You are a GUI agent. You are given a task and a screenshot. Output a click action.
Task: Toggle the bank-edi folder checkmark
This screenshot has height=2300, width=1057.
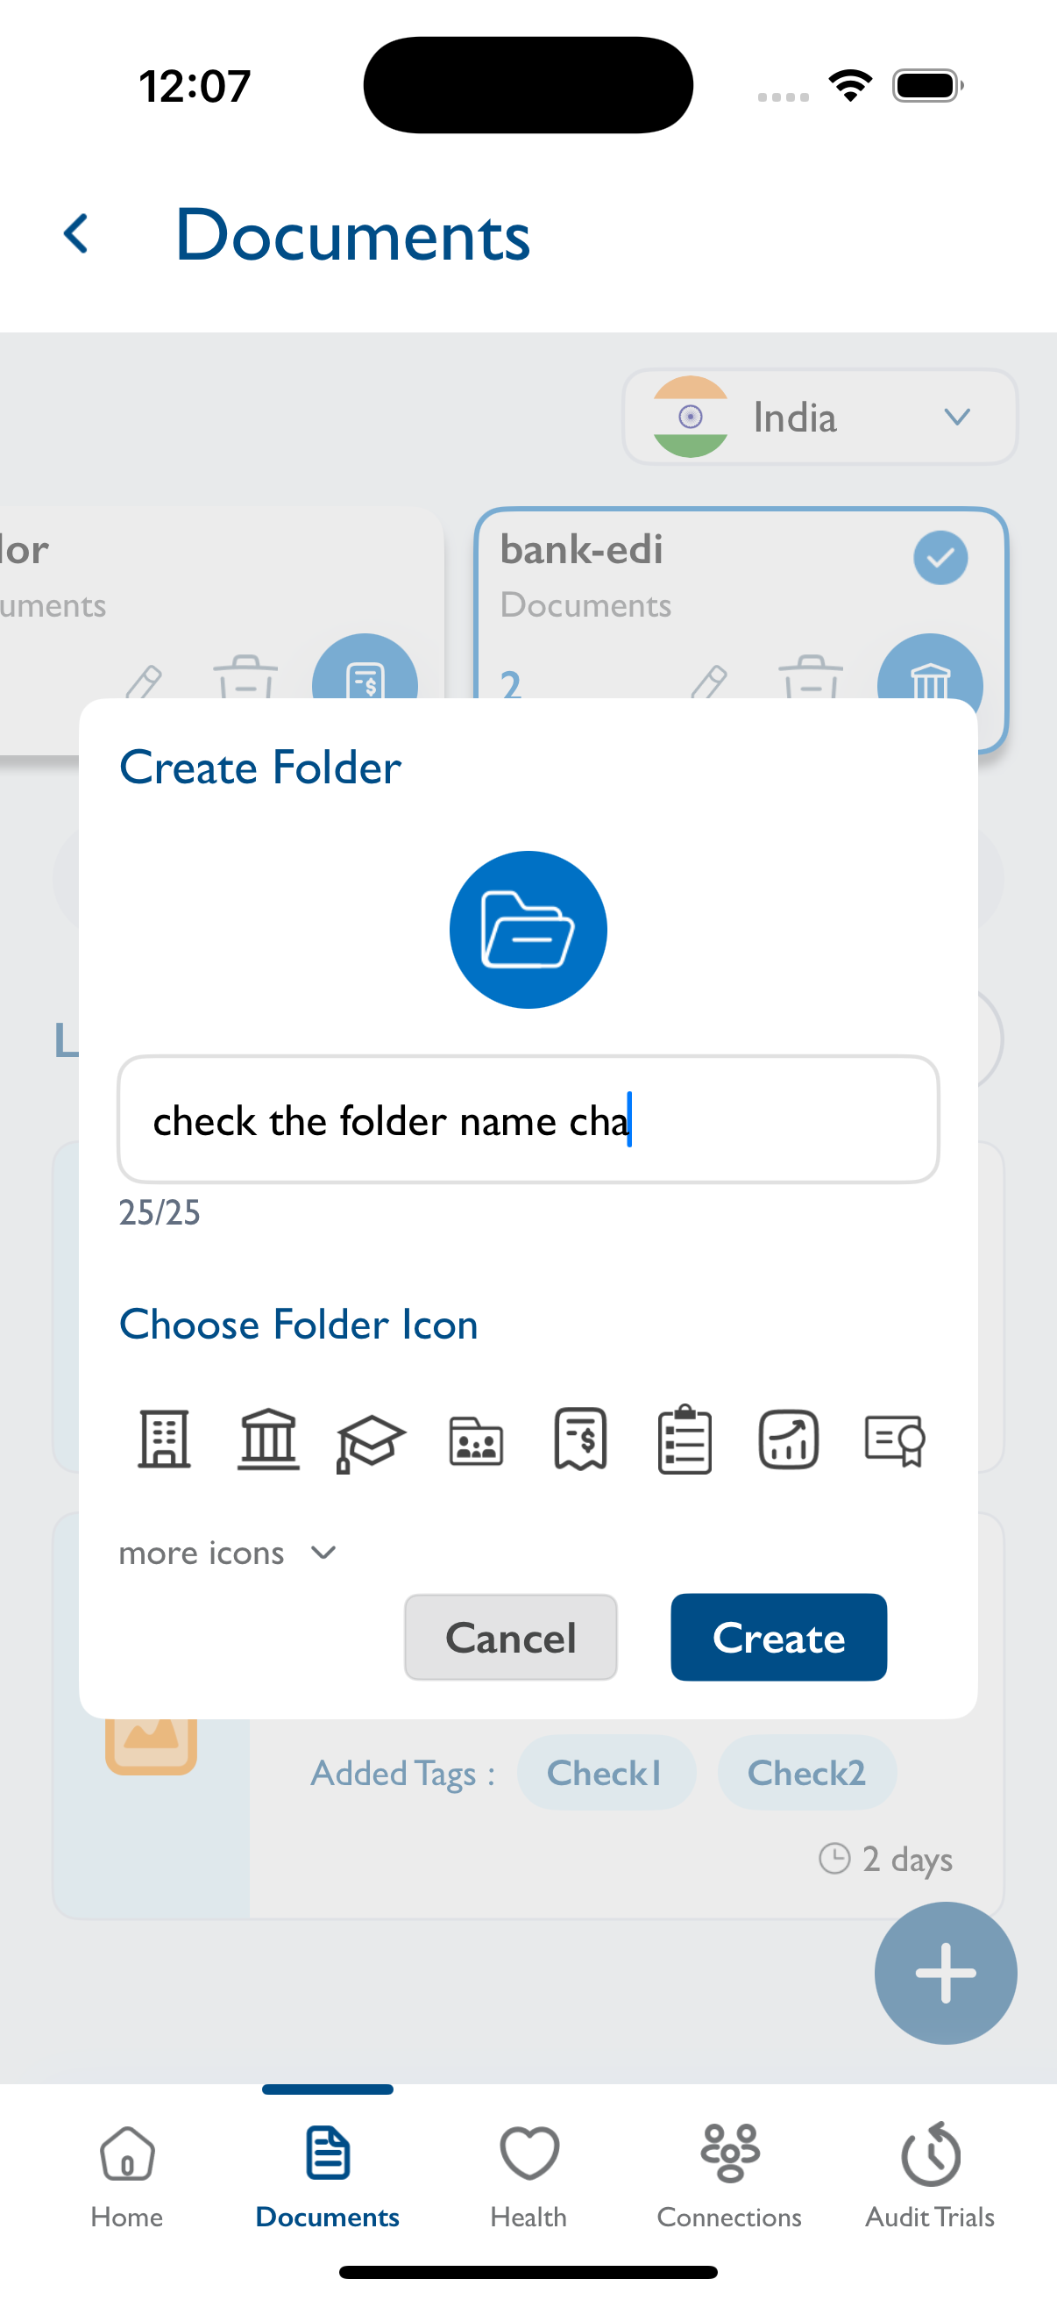pos(940,558)
